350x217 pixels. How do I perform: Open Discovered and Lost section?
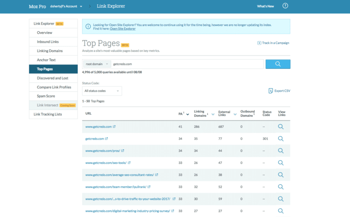point(53,78)
